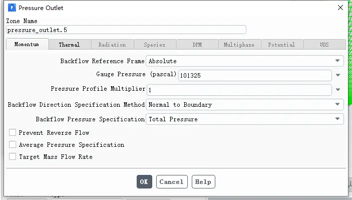Click the Fluent app icon in title bar
This screenshot has height=200, width=352.
(x=12, y=8)
